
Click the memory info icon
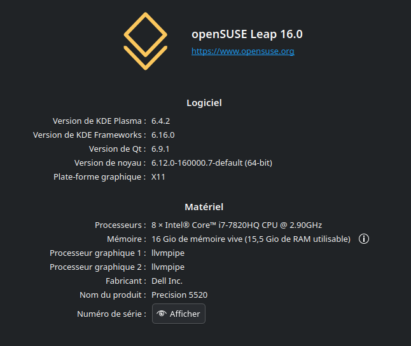364,239
